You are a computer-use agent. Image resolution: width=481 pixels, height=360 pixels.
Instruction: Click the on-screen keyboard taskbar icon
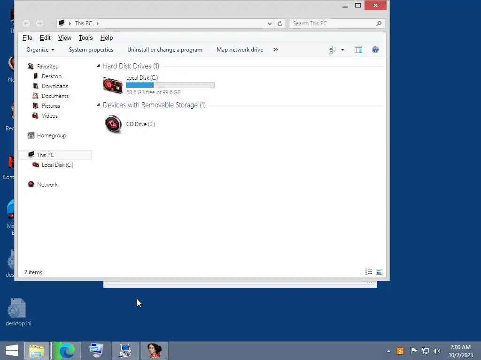click(x=96, y=351)
